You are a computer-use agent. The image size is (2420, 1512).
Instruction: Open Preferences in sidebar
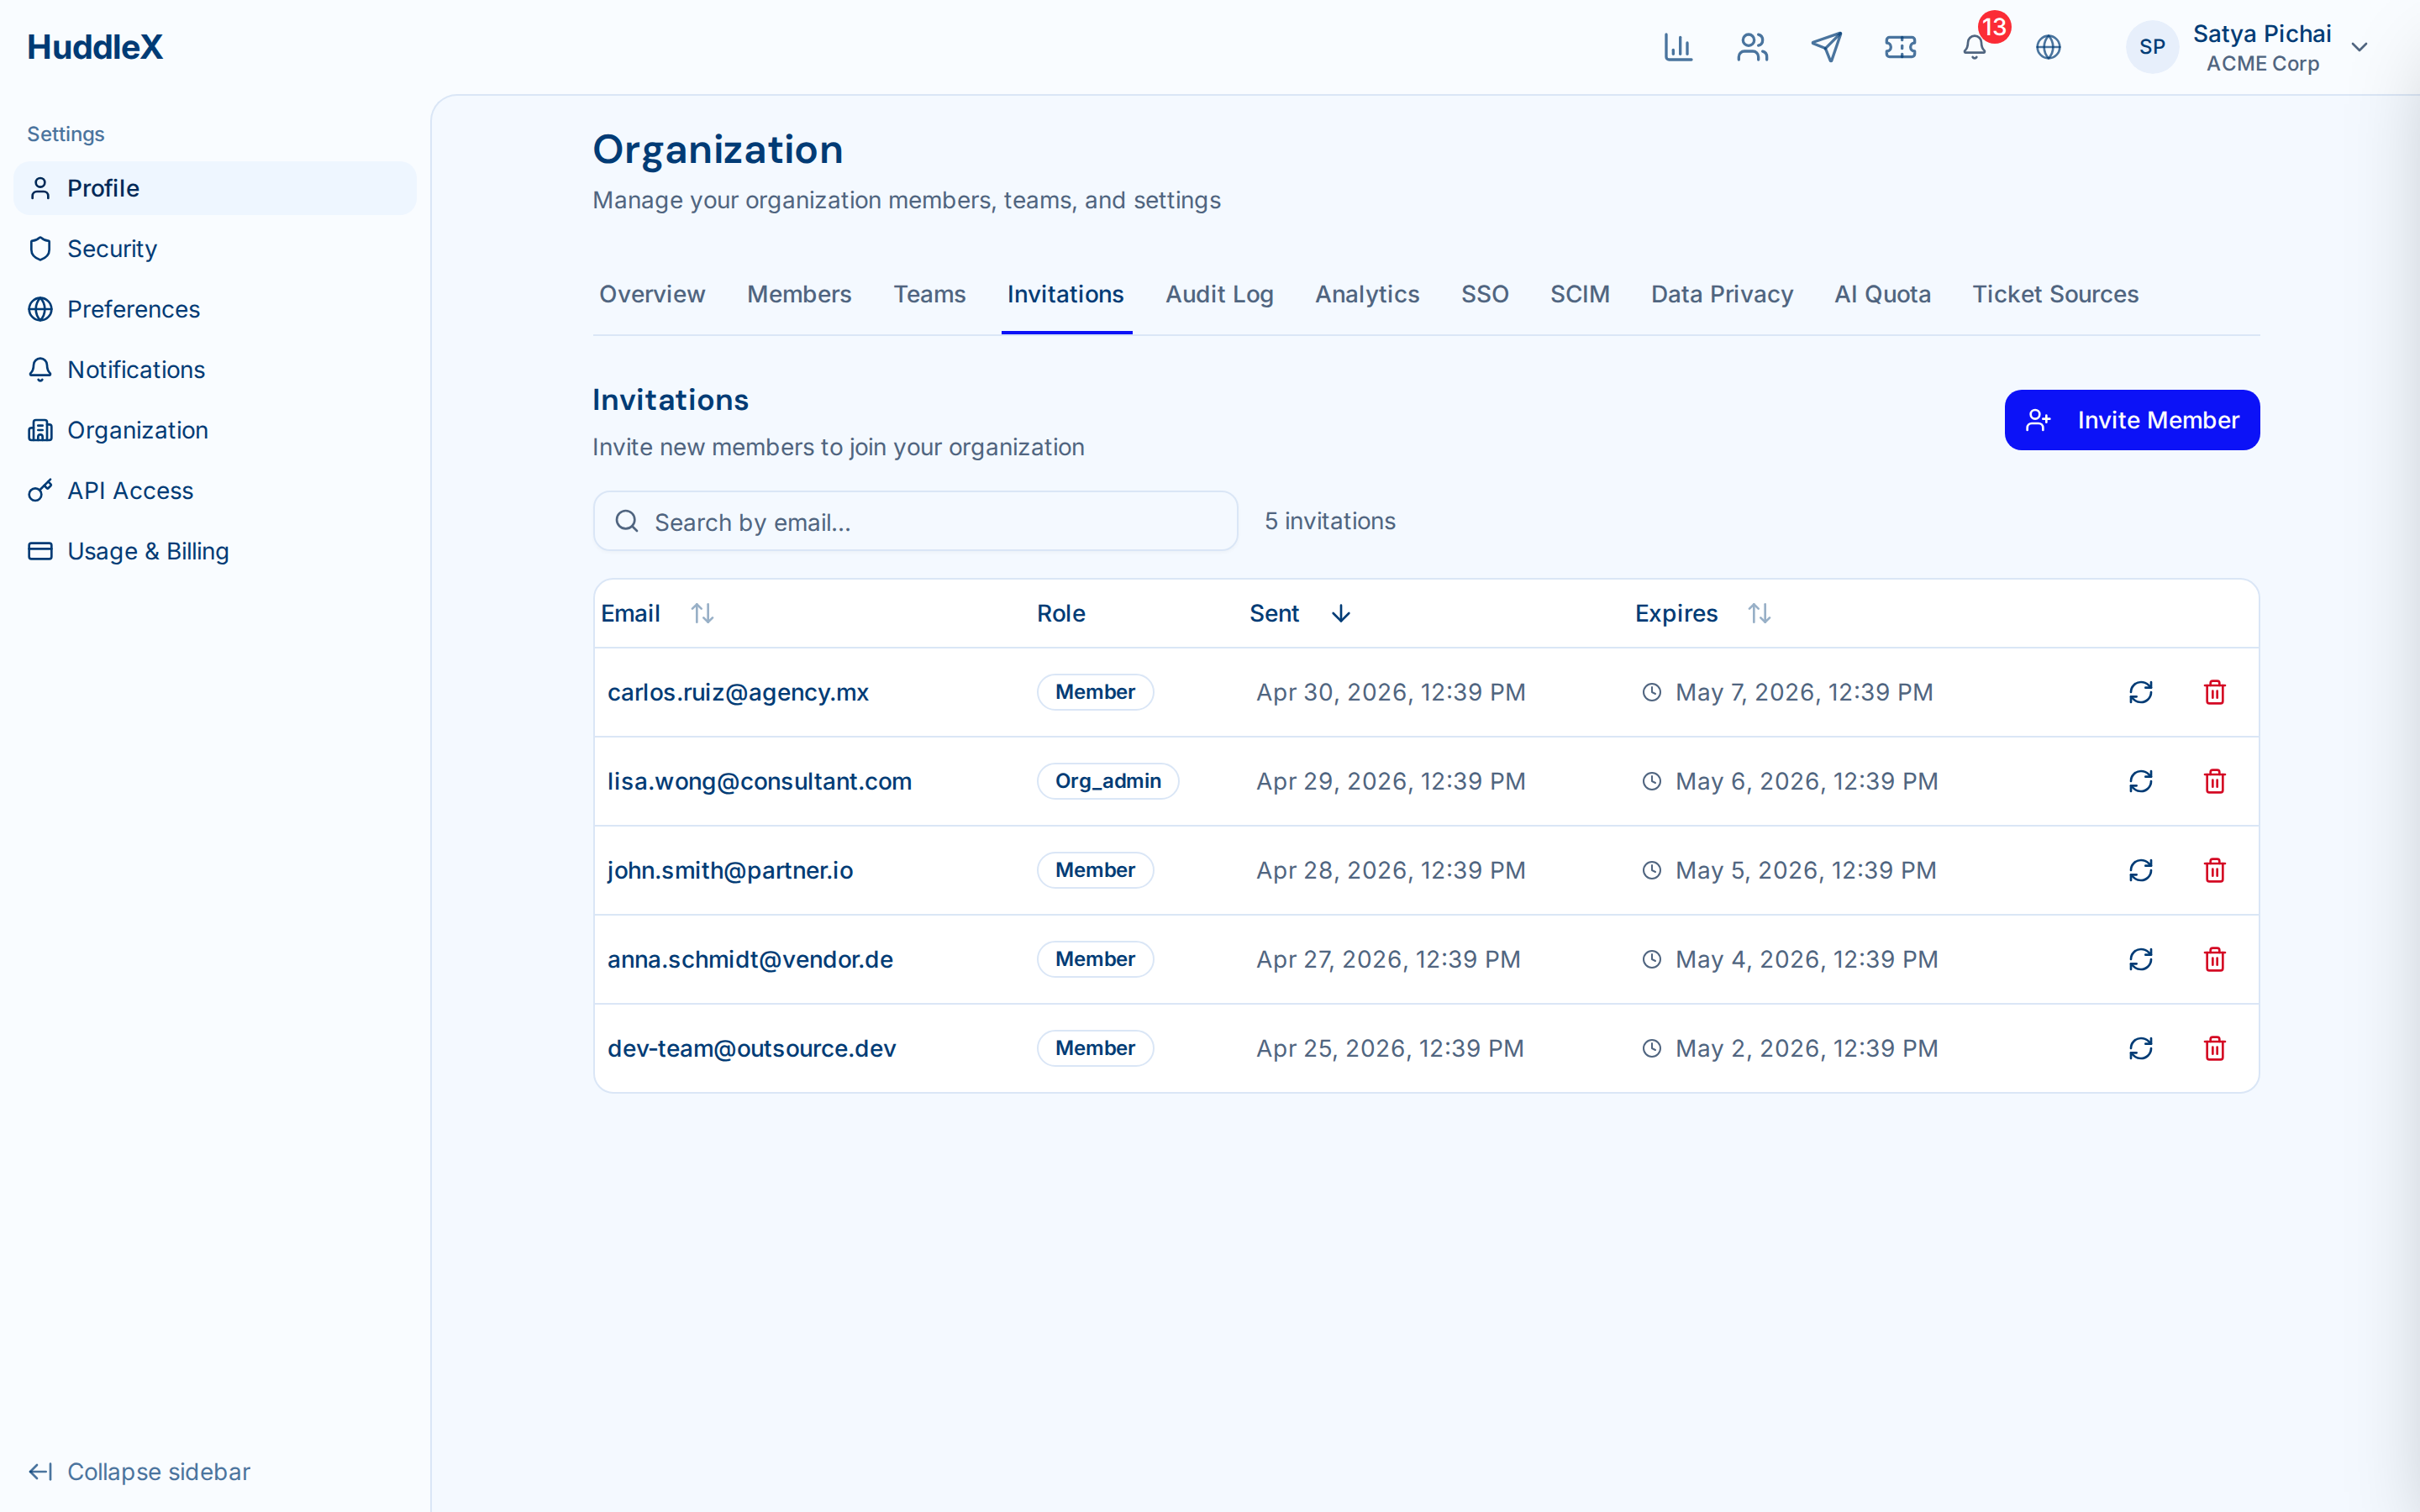pyautogui.click(x=215, y=309)
